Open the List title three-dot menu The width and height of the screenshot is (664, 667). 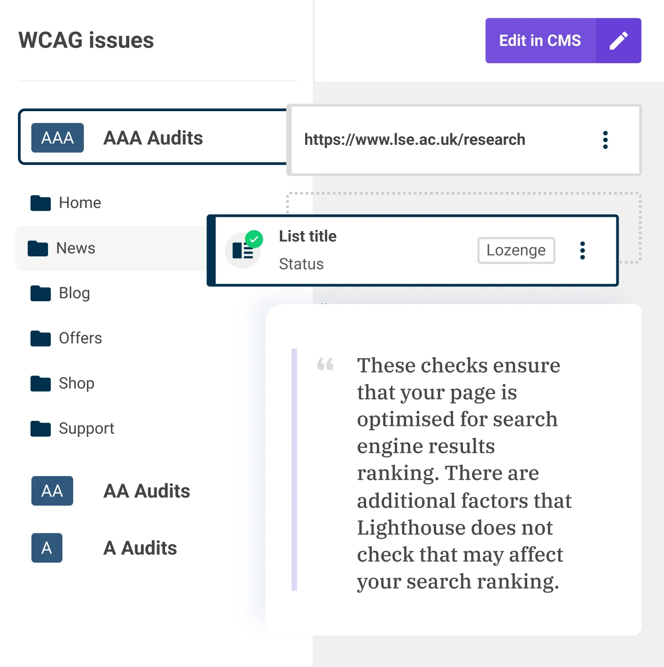pos(582,251)
